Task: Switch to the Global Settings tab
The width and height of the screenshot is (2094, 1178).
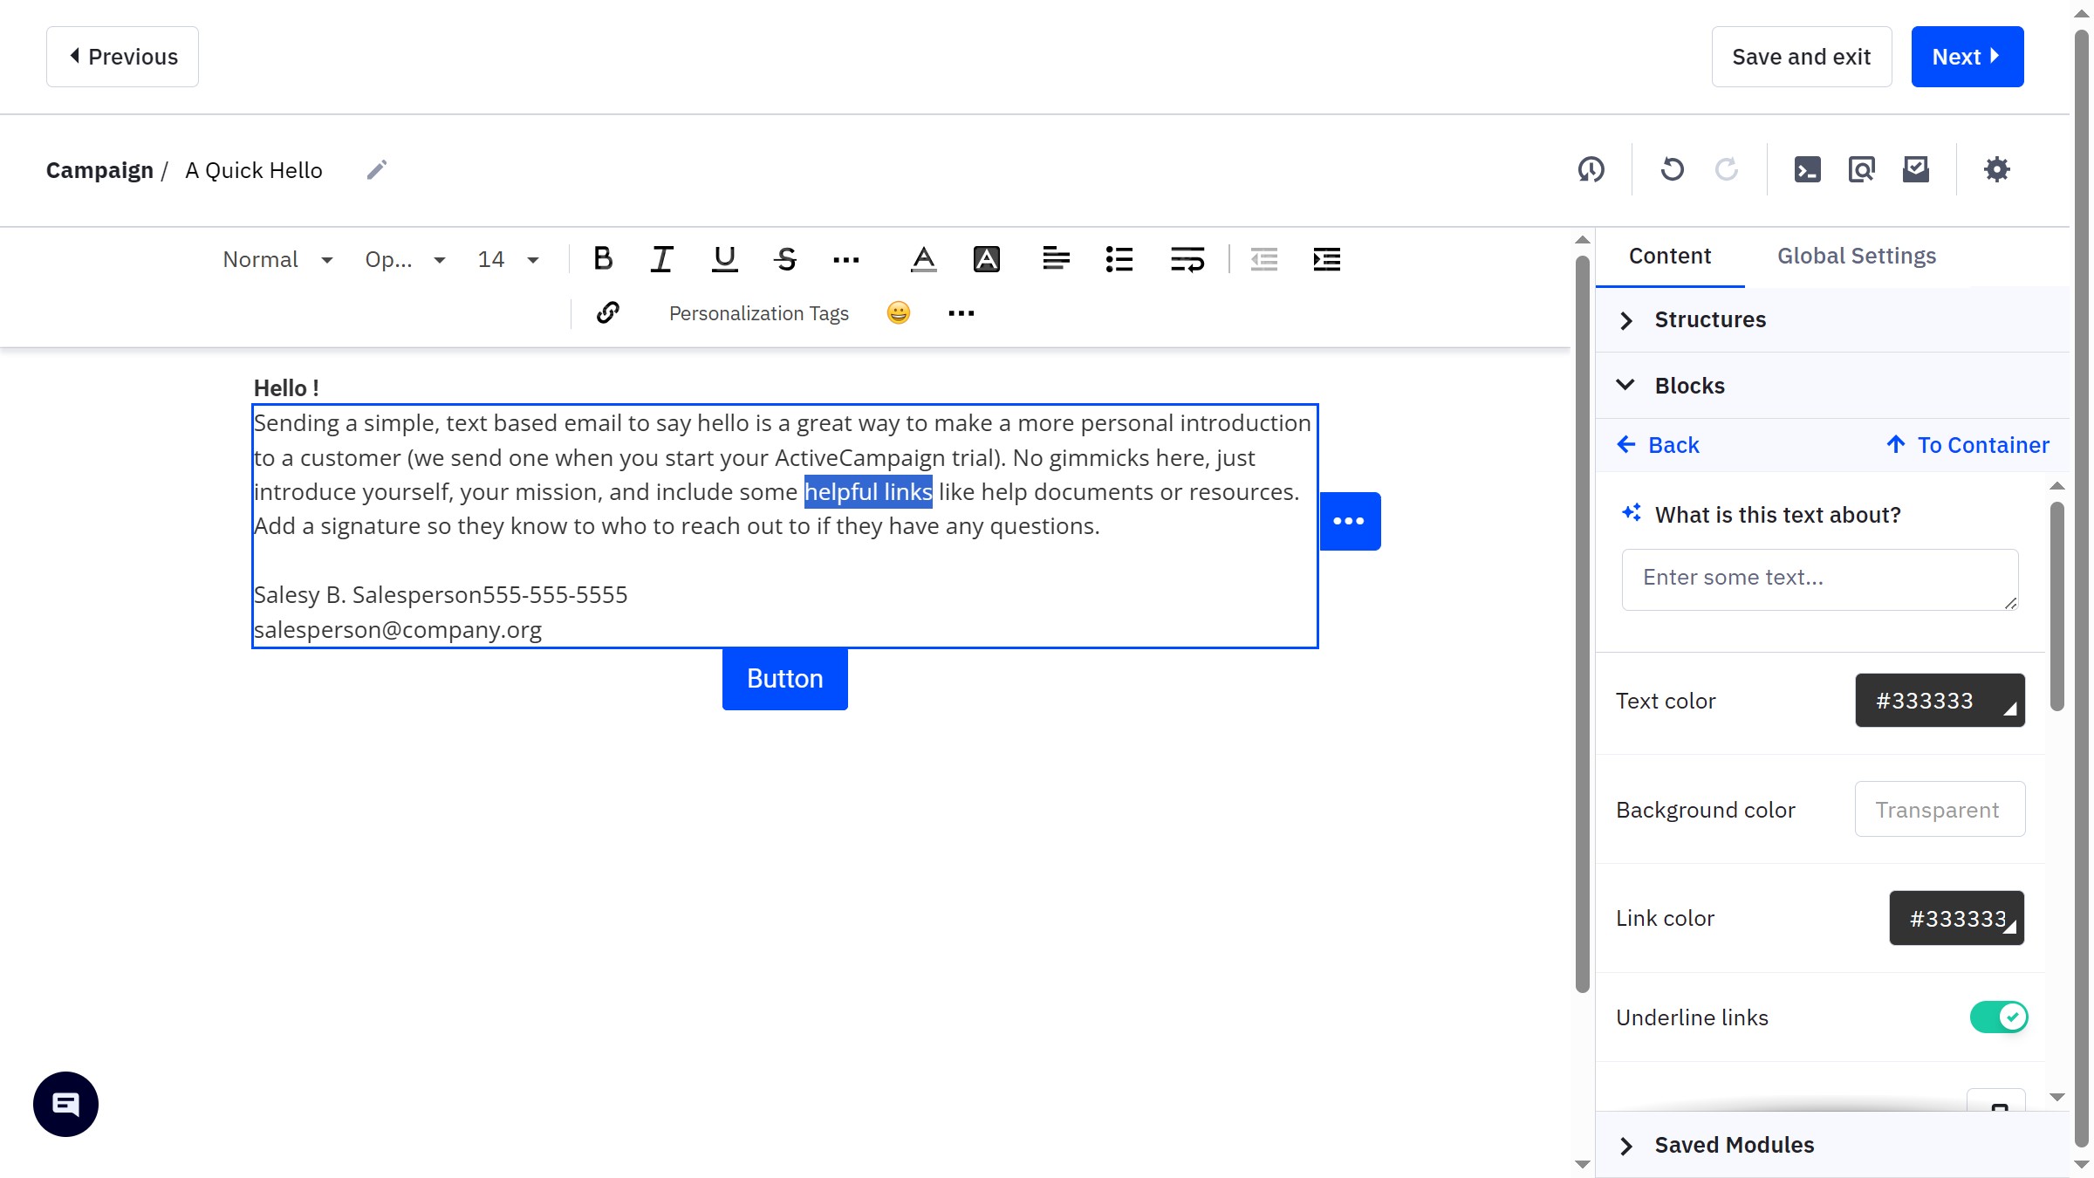Action: pos(1856,256)
